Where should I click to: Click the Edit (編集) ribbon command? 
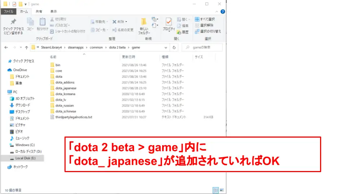[x=183, y=26]
